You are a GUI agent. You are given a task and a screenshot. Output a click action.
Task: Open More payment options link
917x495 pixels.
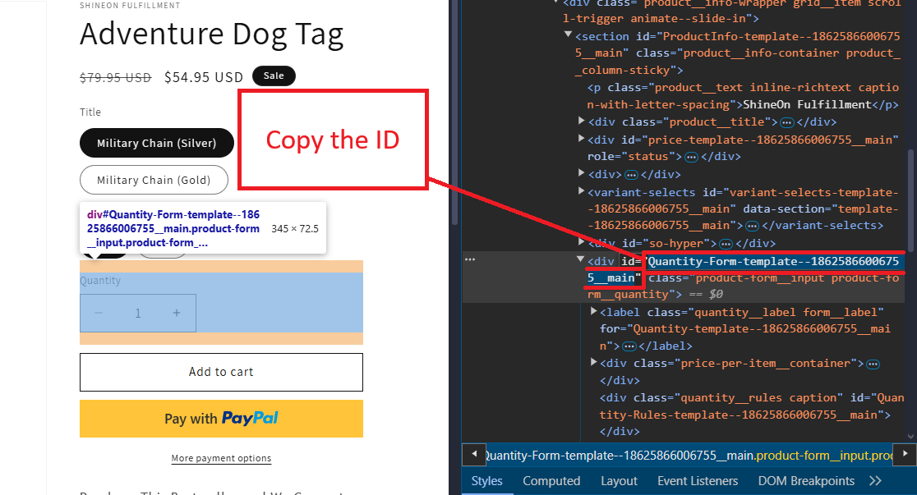pos(221,458)
